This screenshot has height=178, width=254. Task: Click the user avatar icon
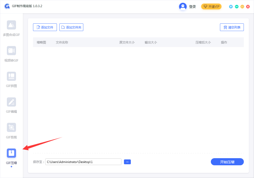183,7
